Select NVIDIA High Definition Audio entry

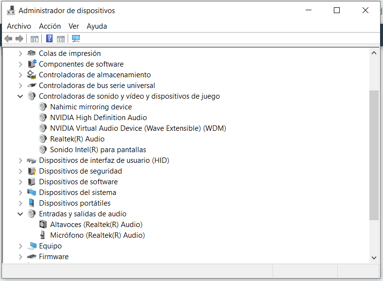pos(98,118)
